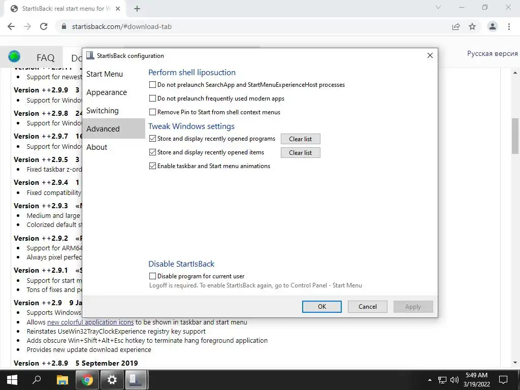Open the notification center icon
Image resolution: width=520 pixels, height=390 pixels.
(x=503, y=380)
